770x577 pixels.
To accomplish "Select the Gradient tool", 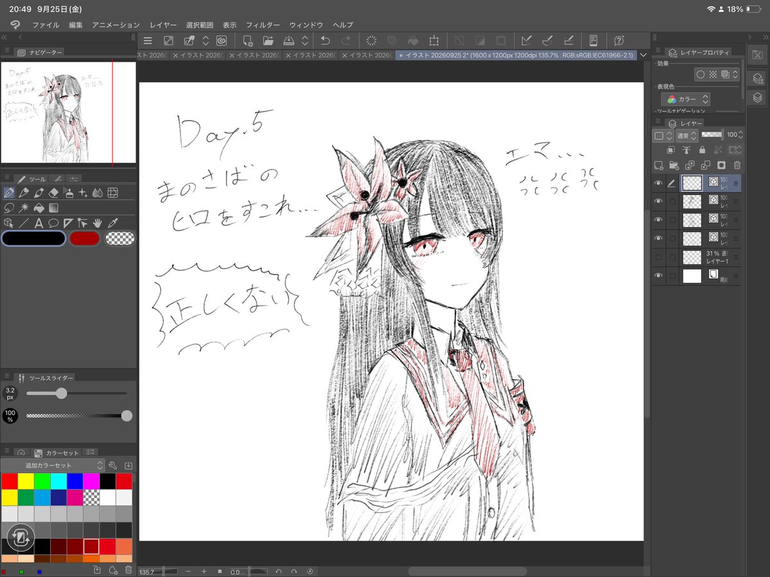I will click(x=53, y=208).
